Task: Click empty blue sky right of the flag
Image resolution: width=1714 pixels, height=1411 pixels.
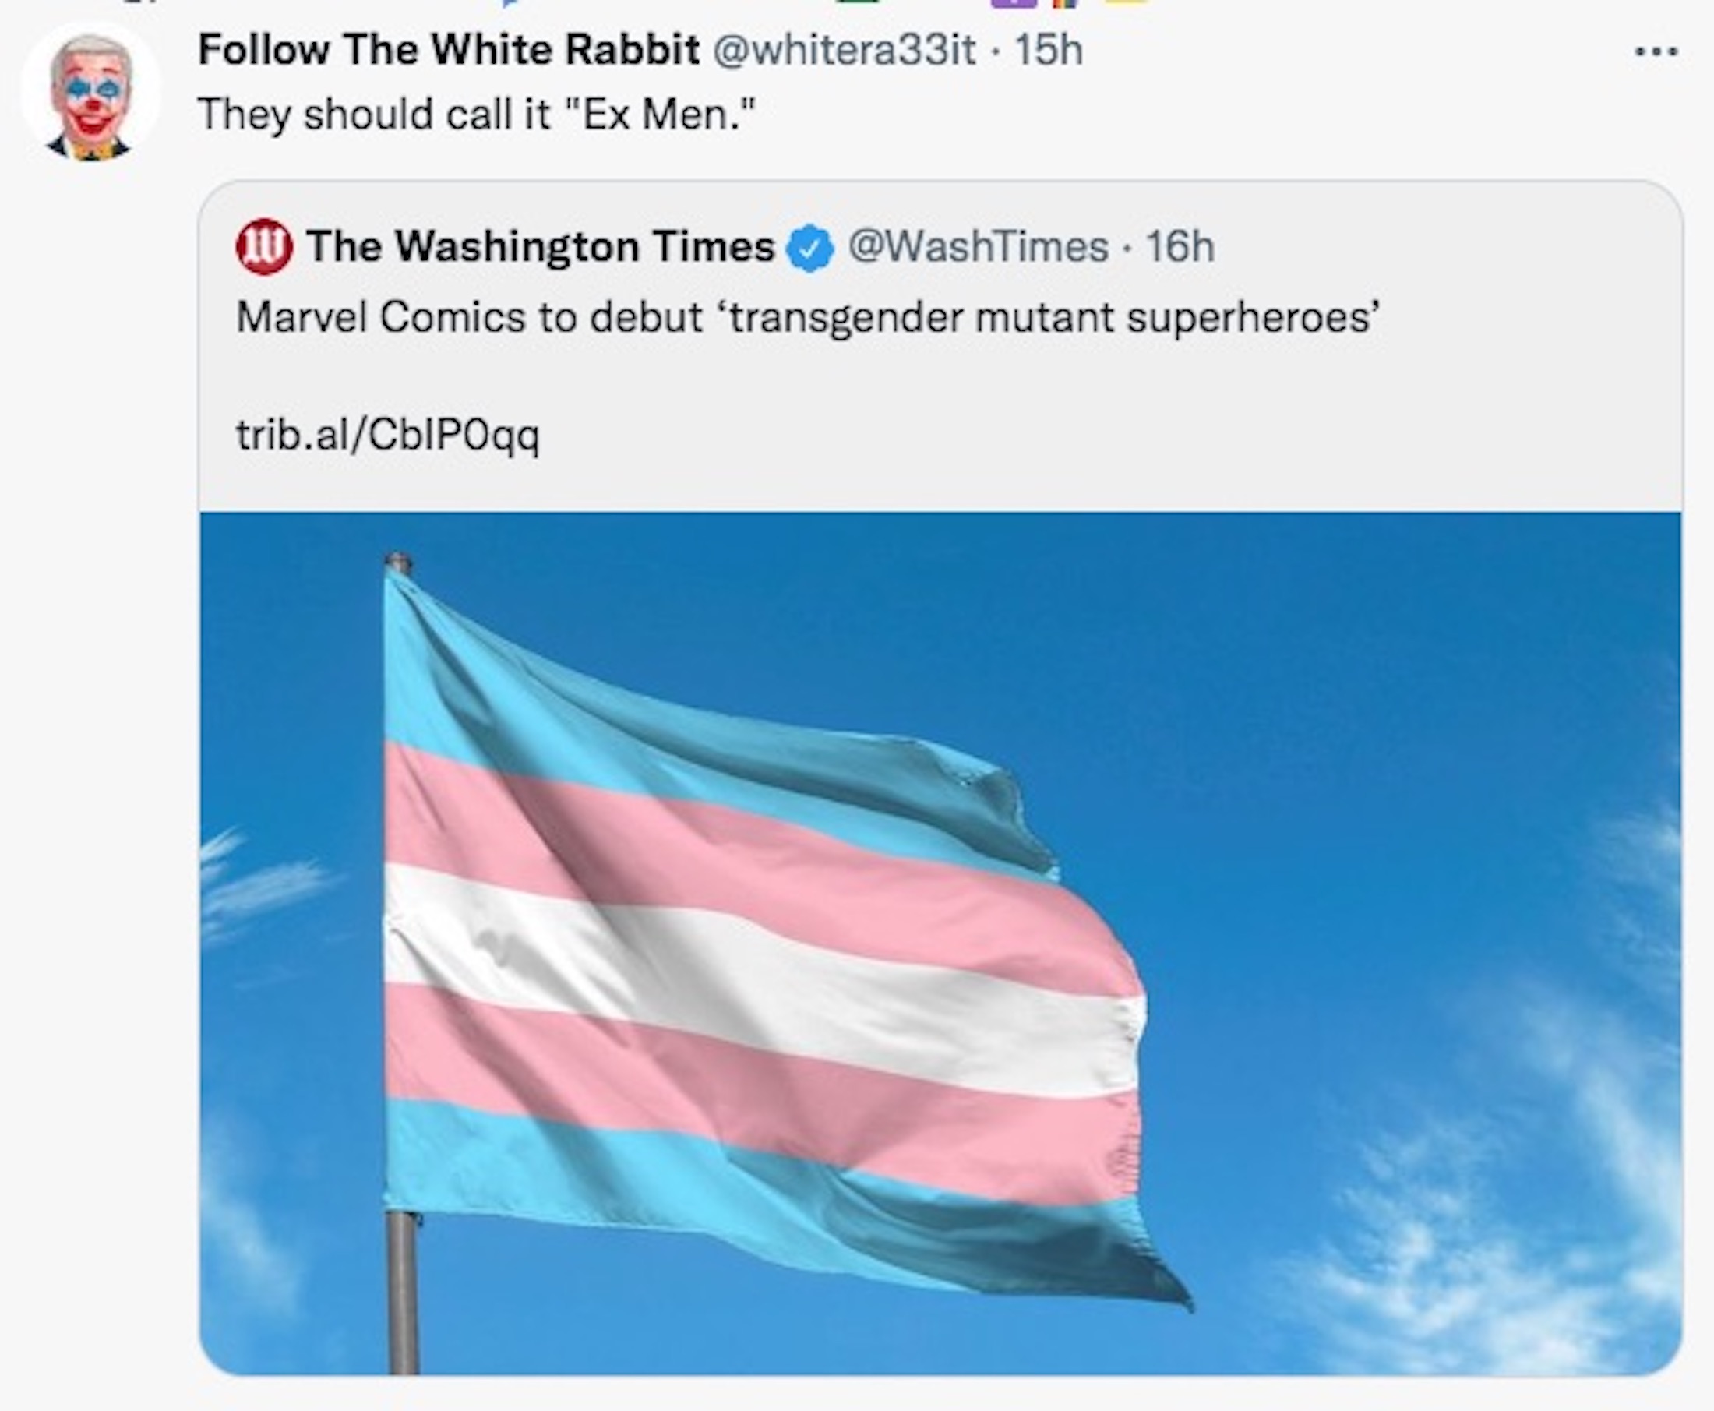Action: coord(1381,732)
